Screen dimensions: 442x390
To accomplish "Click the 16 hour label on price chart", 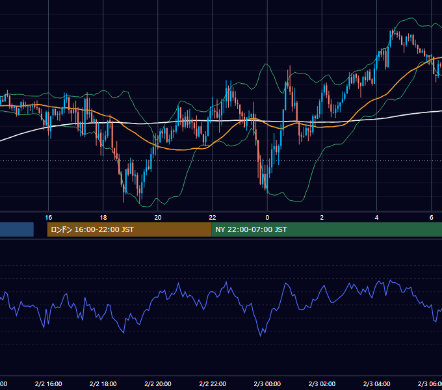I will click(x=49, y=217).
